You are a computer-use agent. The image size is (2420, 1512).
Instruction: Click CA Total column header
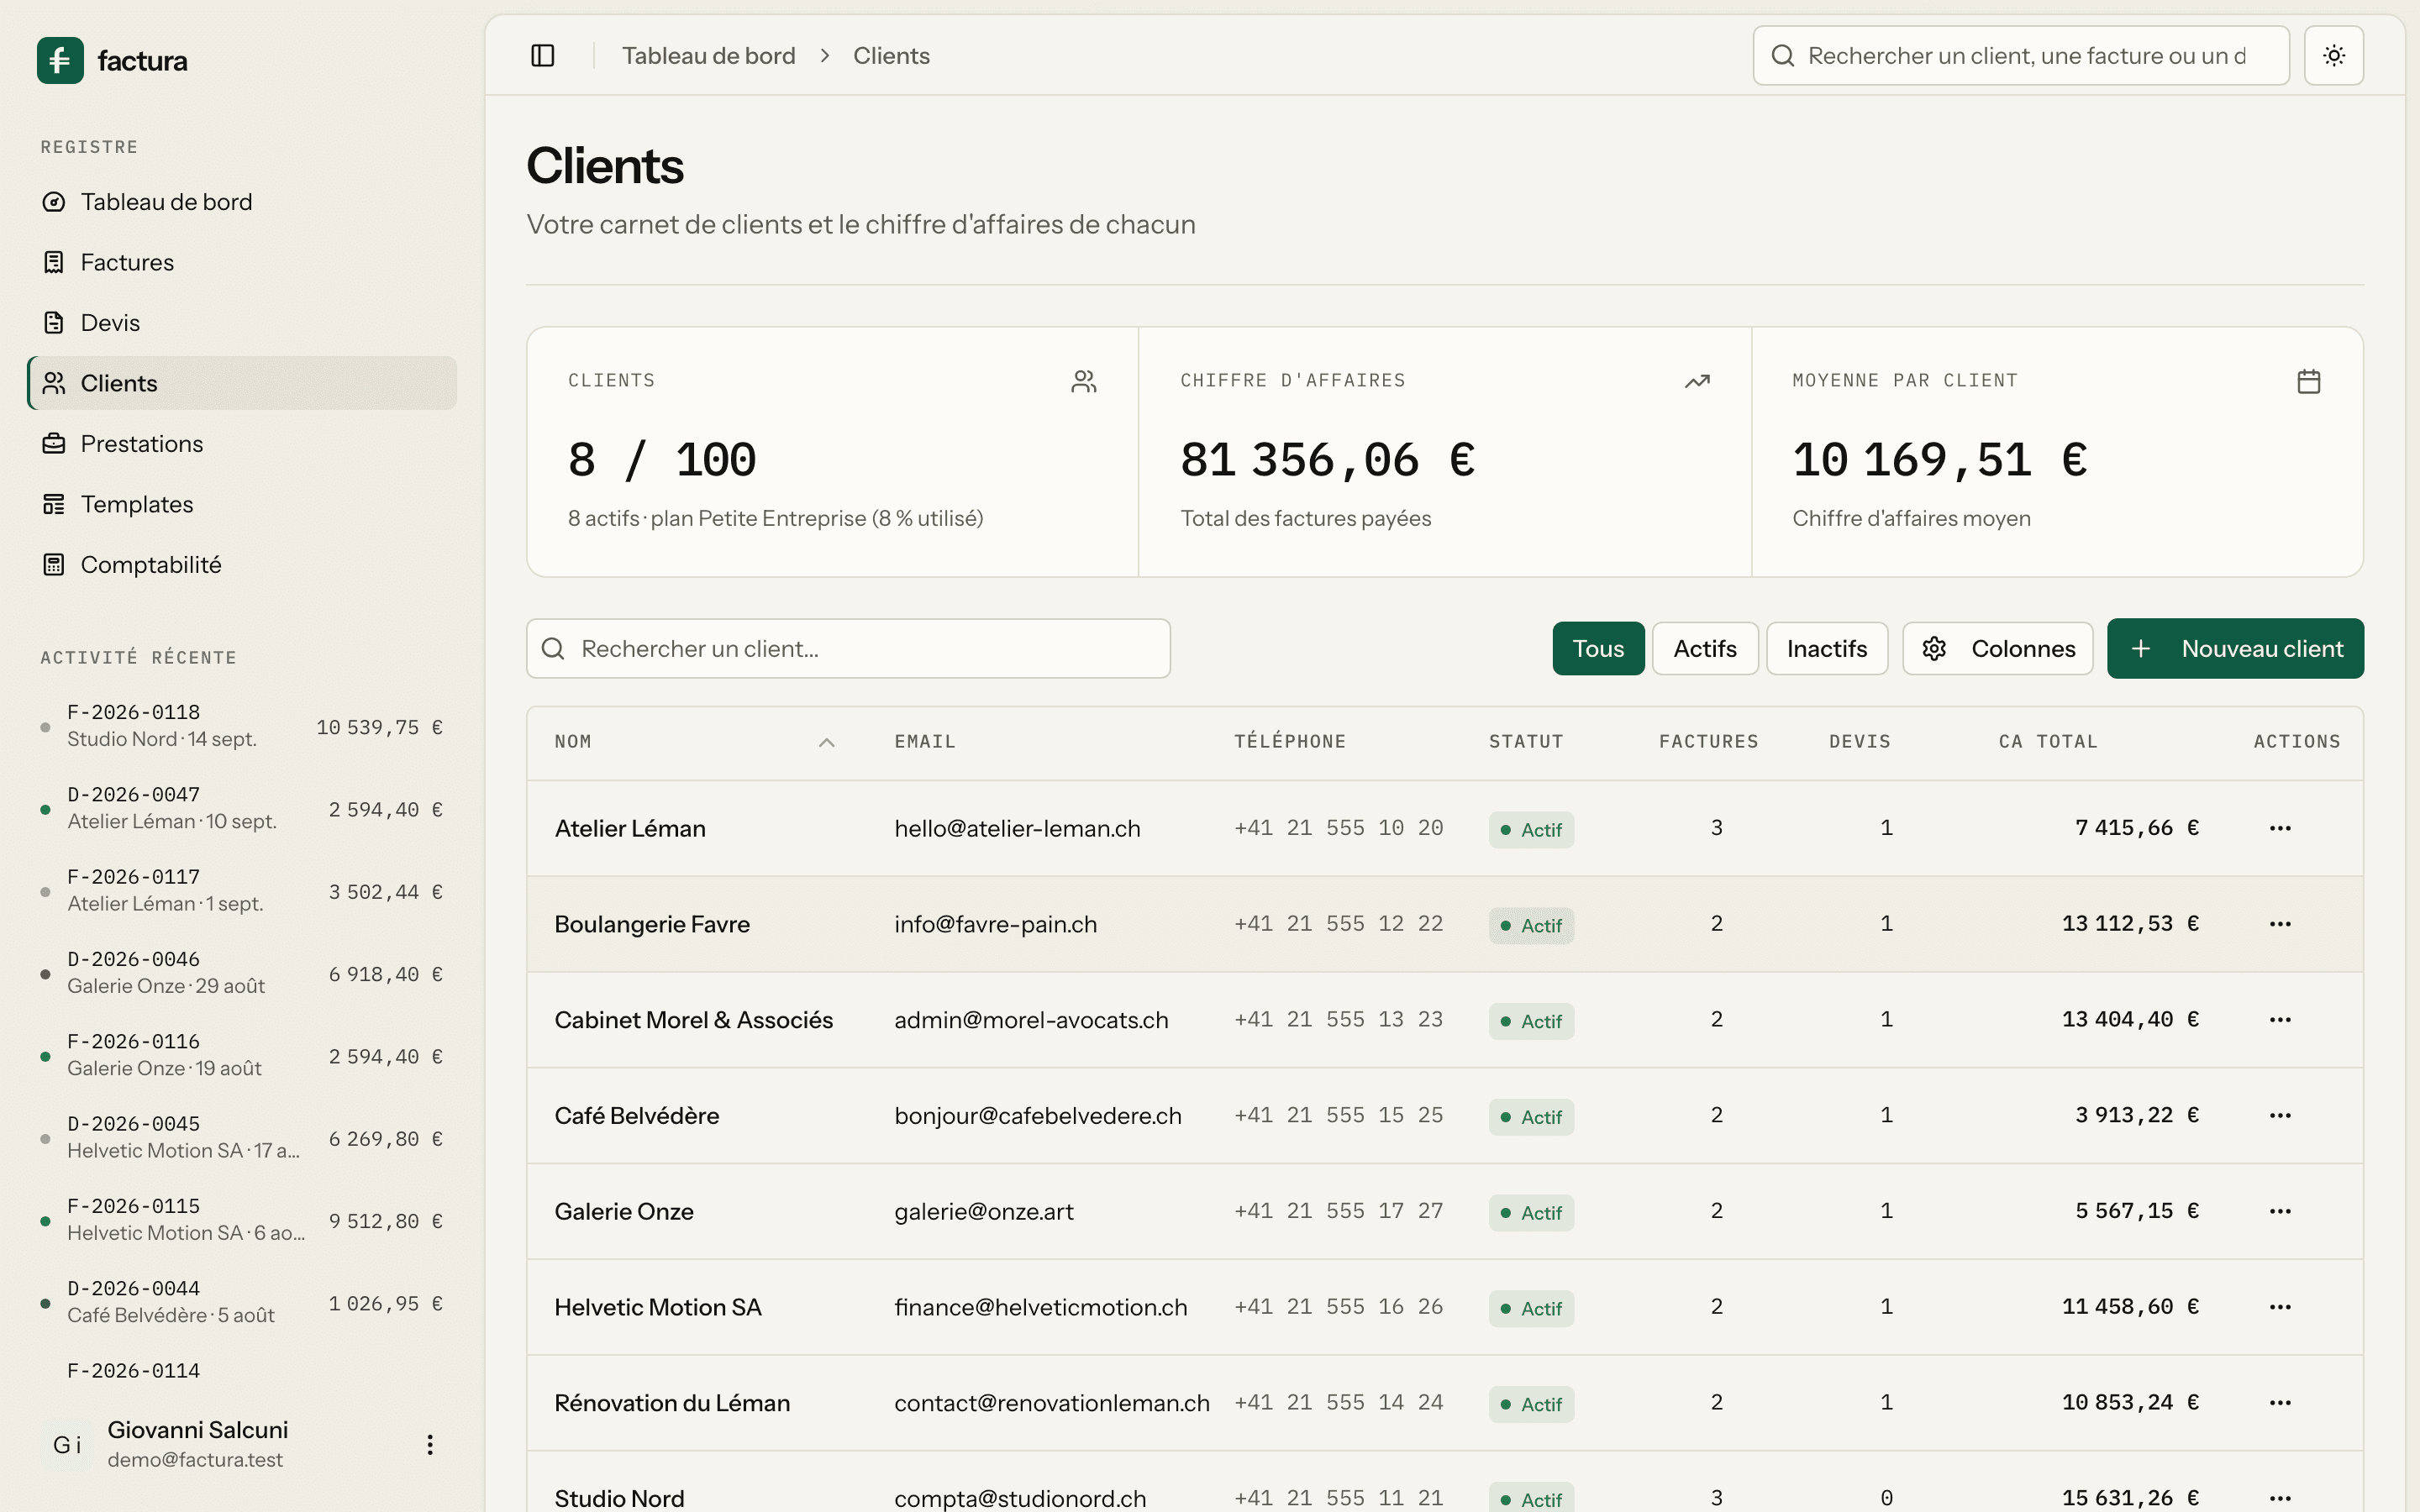pyautogui.click(x=2048, y=742)
